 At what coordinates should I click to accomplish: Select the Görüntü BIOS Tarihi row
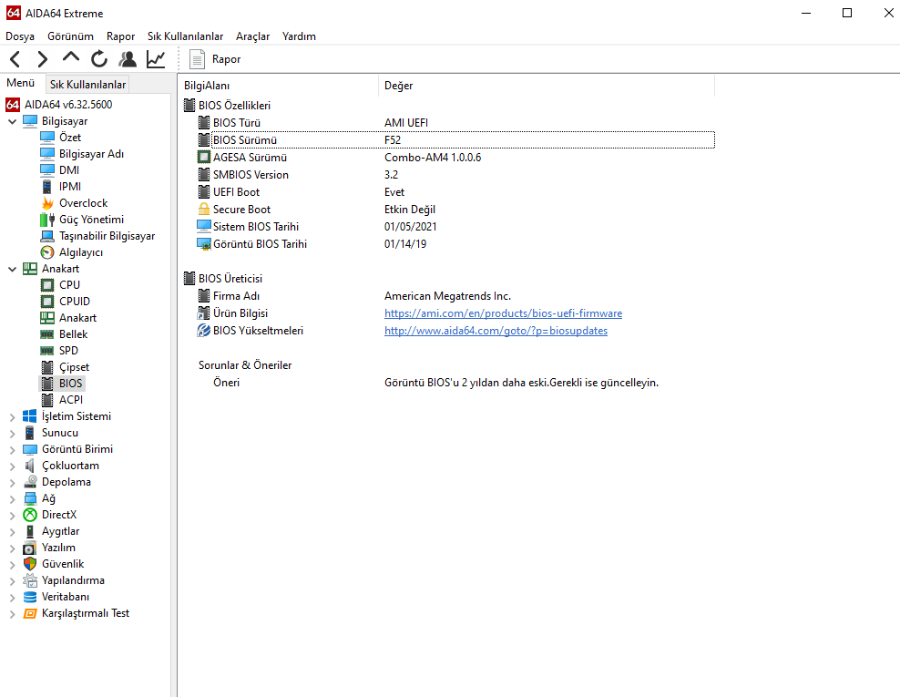click(455, 244)
